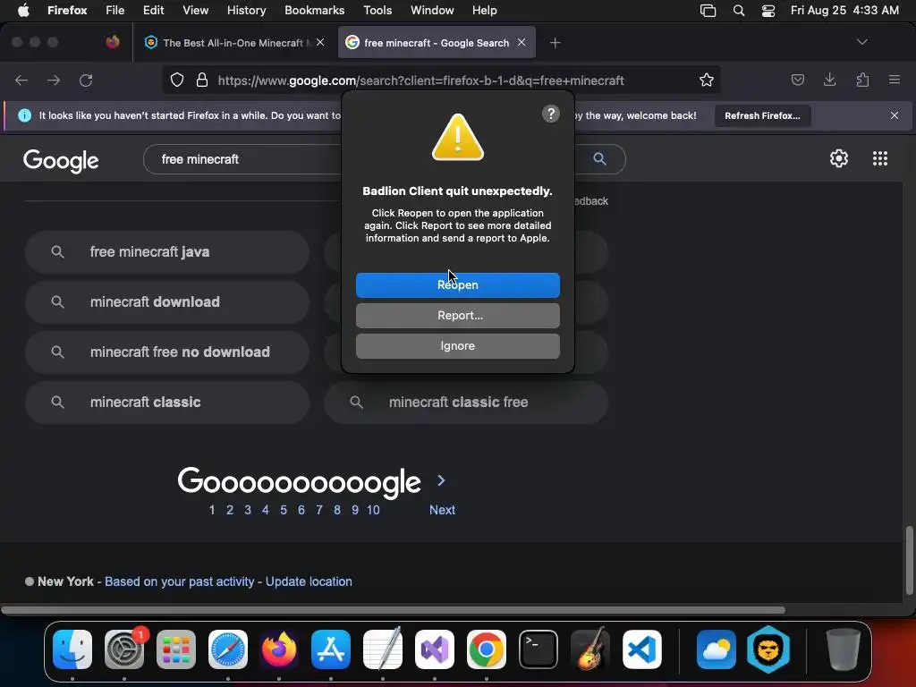The image size is (916, 687).
Task: Click the Google search magnifier button
Action: tap(599, 158)
